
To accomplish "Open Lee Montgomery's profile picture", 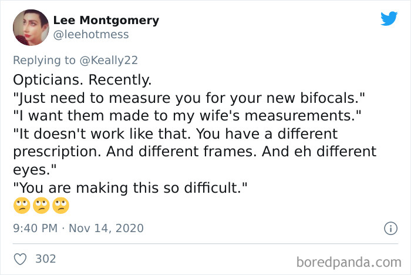I will [30, 27].
